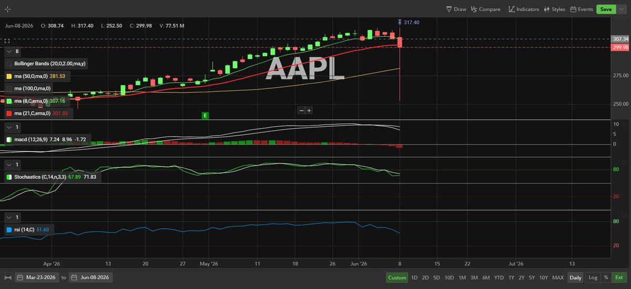631x289 pixels.
Task: Zoom in chart with plus button
Action: [x=309, y=110]
